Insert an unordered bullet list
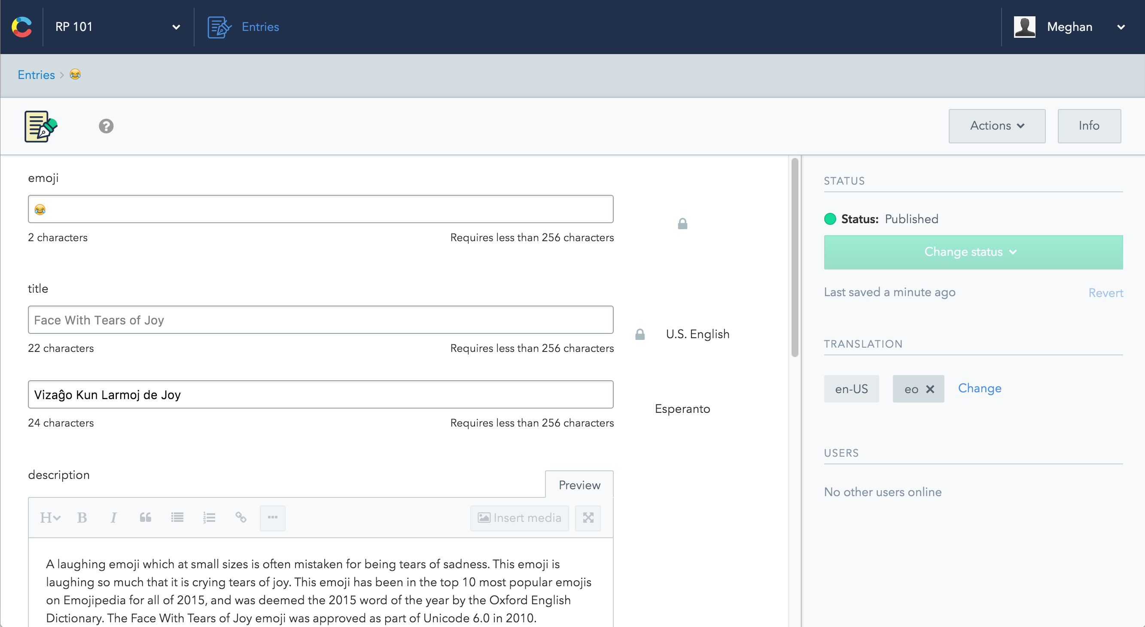This screenshot has height=627, width=1145. [x=177, y=518]
